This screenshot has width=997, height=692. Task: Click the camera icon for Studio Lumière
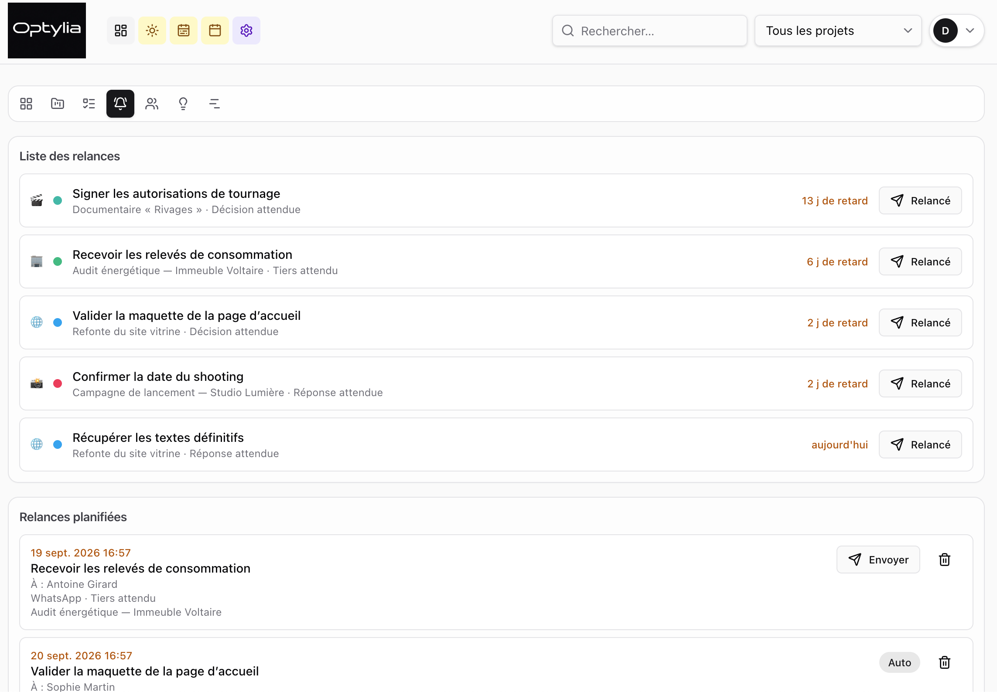[37, 383]
